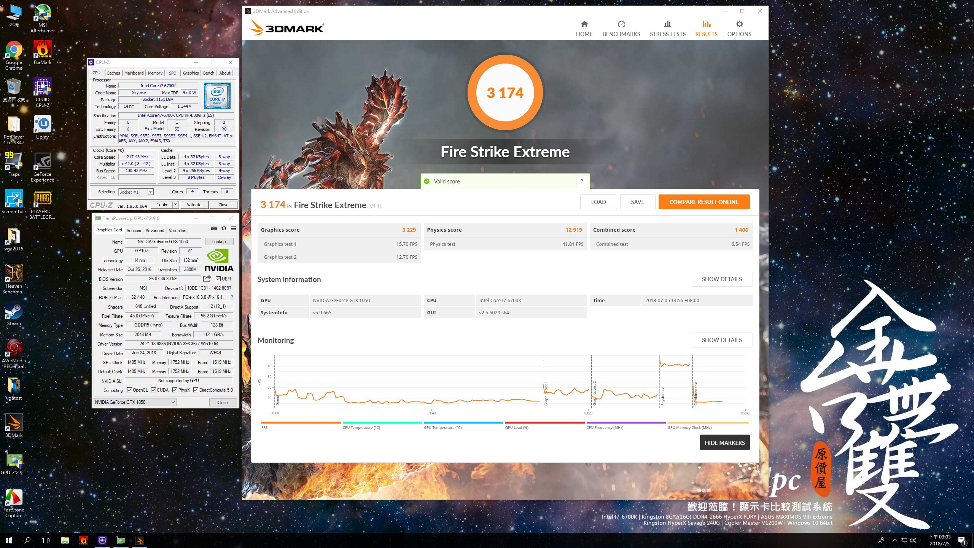Screen dimensions: 974x548
Task: Open Steam desktop icon
Action: click(x=14, y=314)
